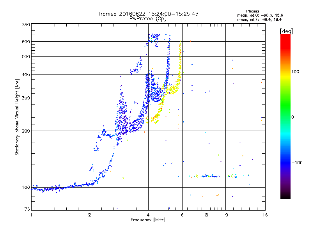Image resolution: width=312 pixels, height=234 pixels.
Task: Click the 'Phases' heading
Action: pos(252,11)
